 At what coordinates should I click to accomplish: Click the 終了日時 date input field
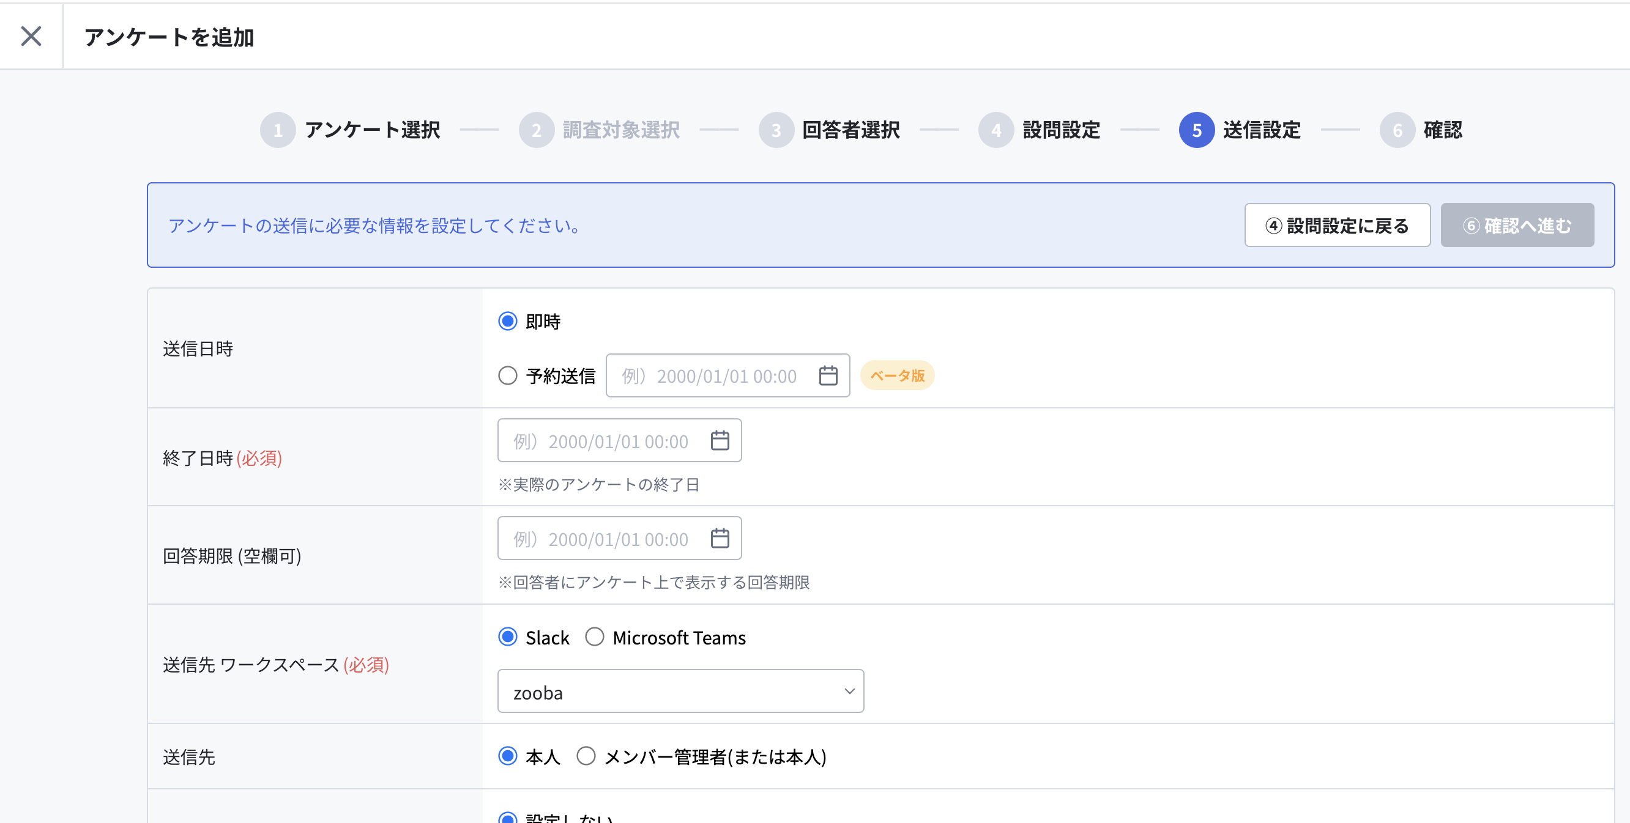point(619,441)
